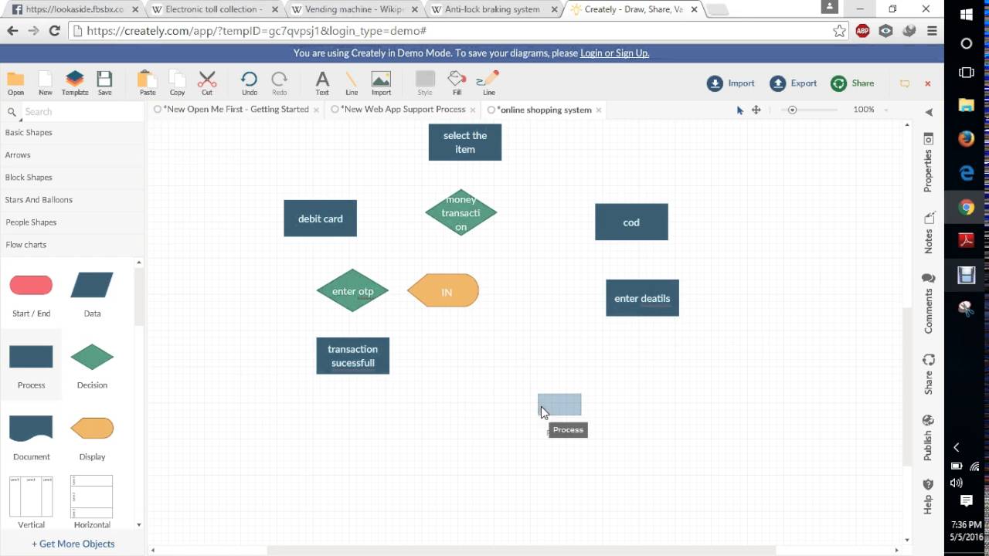The image size is (989, 556).
Task: Switch to Electronic toll collection browser tab
Action: [214, 9]
